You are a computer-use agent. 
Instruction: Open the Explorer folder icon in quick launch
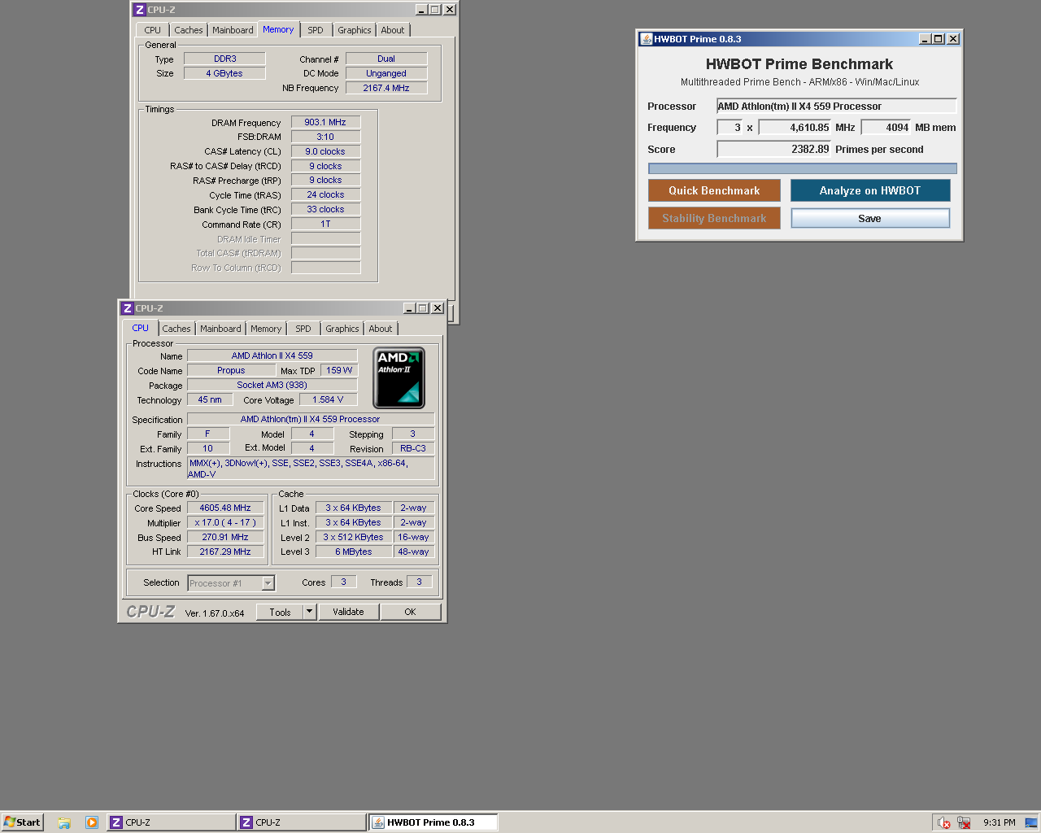[x=64, y=822]
